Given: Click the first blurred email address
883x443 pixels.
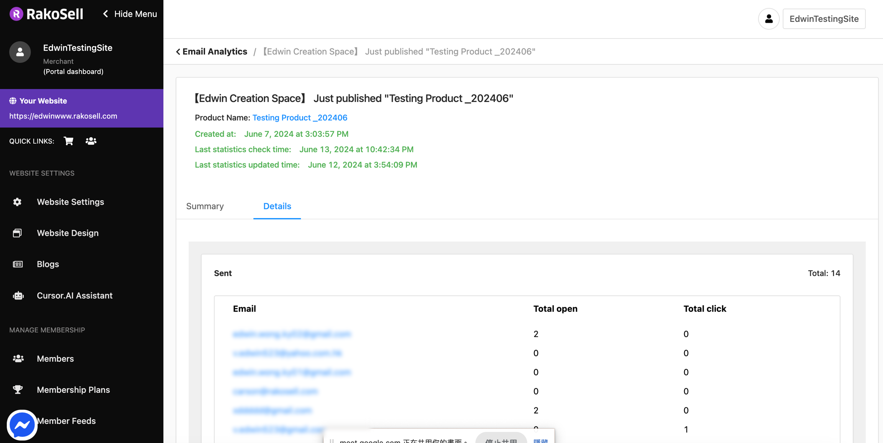Looking at the screenshot, I should (292, 334).
